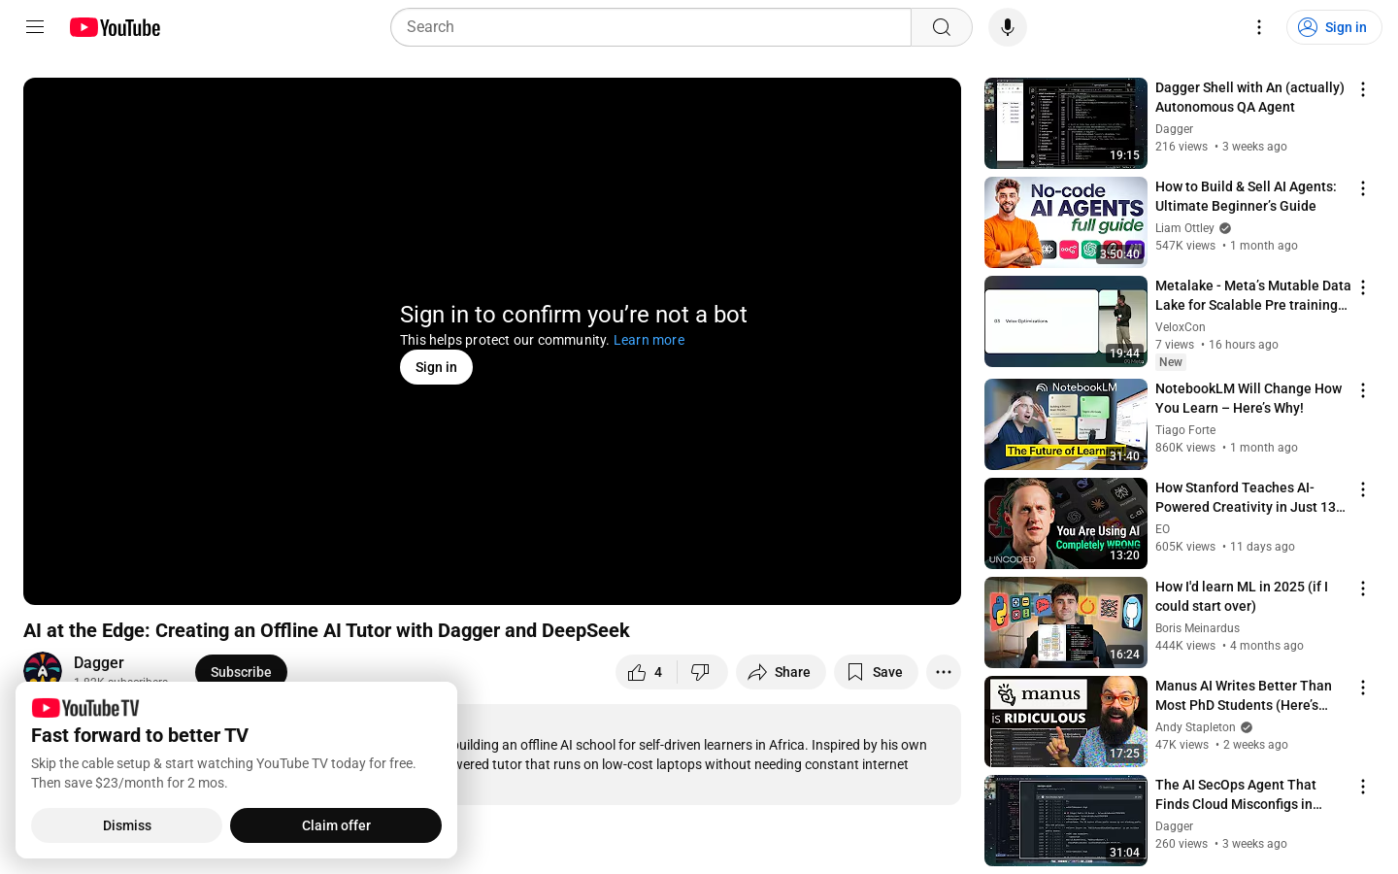
Task: Click Sign in on the video player
Action: (x=436, y=367)
